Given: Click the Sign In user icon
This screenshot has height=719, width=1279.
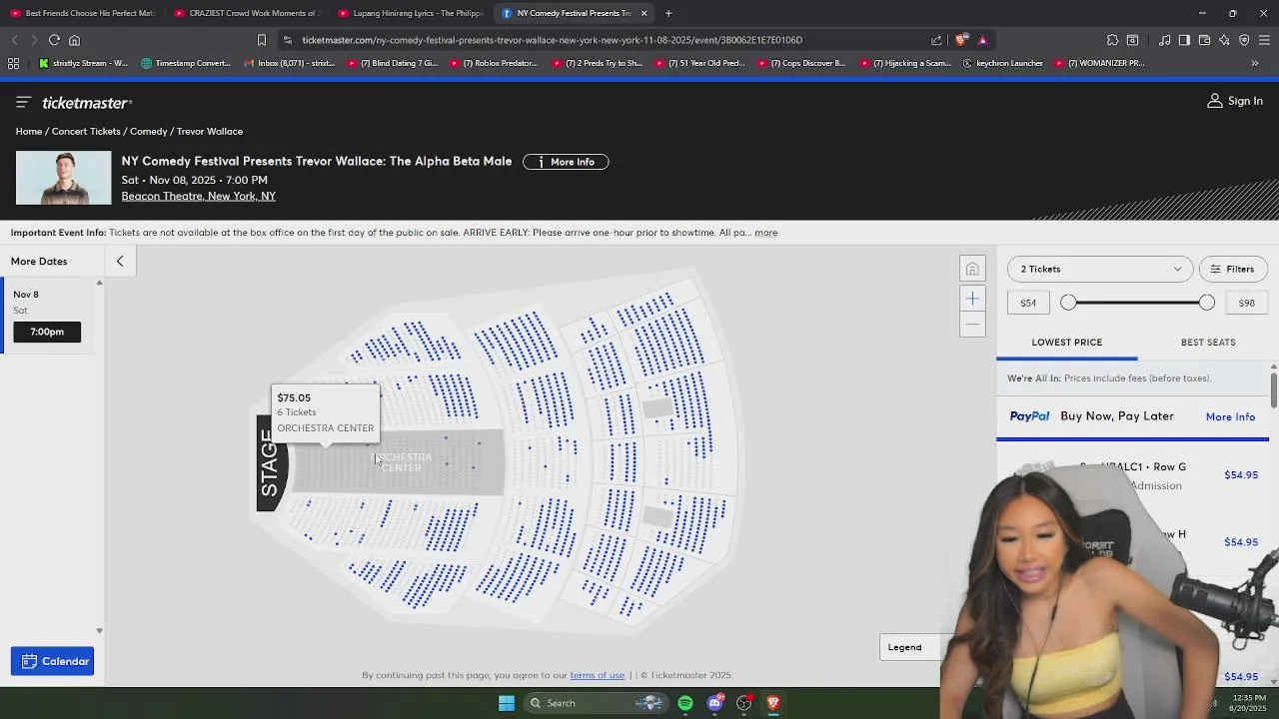Looking at the screenshot, I should [1215, 101].
